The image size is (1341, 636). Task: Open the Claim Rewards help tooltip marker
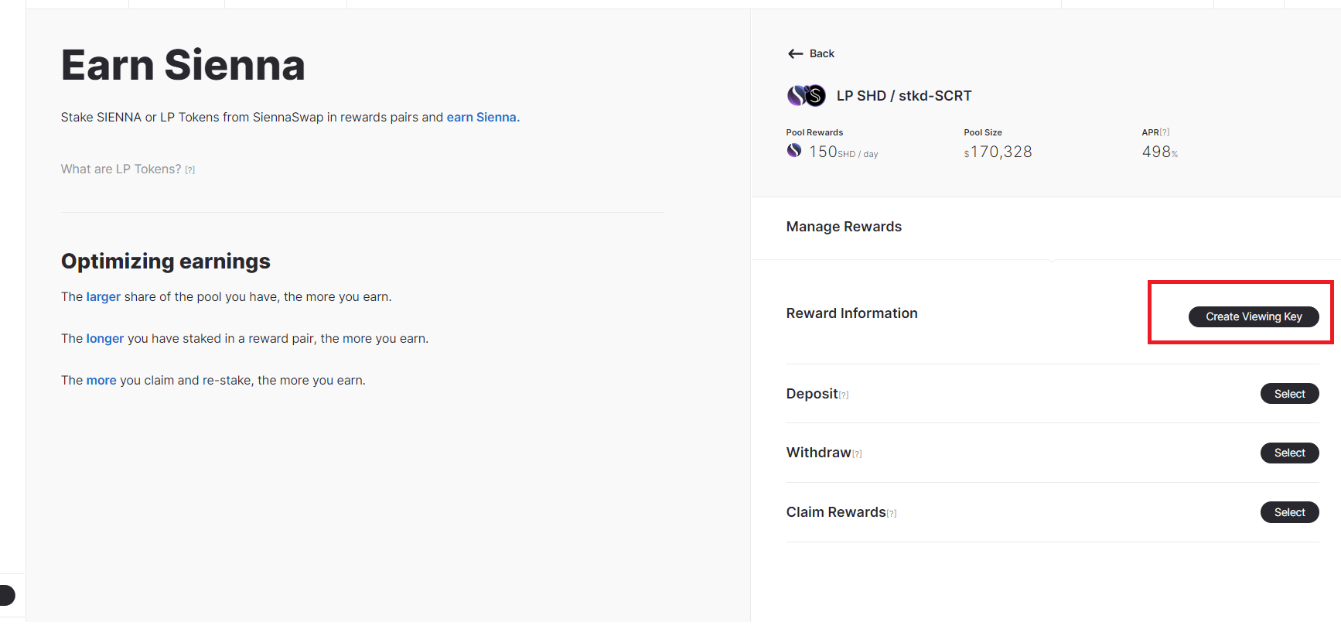892,513
